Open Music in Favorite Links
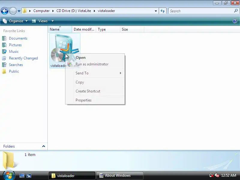Viewport: 240px width, 180px height. pos(14,52)
